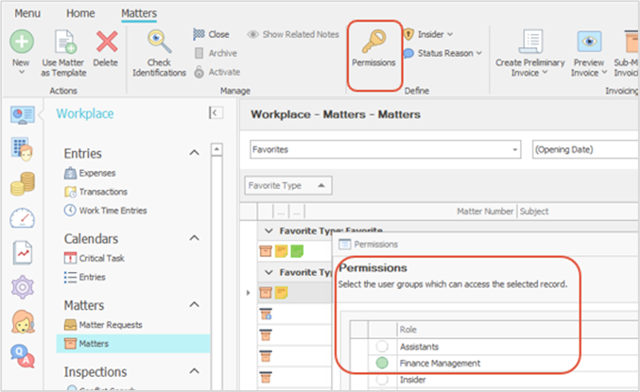Click the Preview Invoice icon
640x392 pixels.
click(591, 41)
